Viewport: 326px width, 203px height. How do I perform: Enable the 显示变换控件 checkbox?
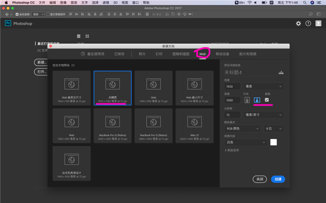tap(48, 14)
